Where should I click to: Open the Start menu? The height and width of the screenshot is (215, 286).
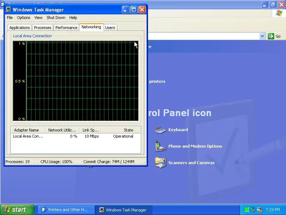click(17, 210)
